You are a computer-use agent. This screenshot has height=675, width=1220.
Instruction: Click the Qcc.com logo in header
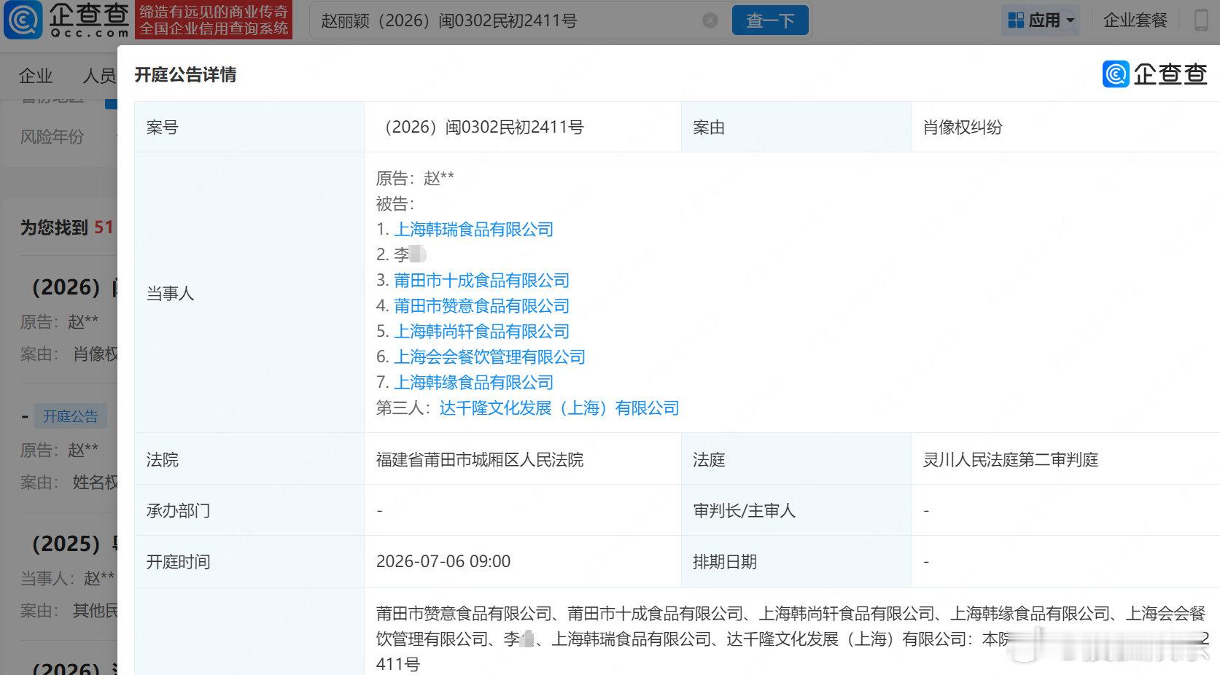coord(67,20)
